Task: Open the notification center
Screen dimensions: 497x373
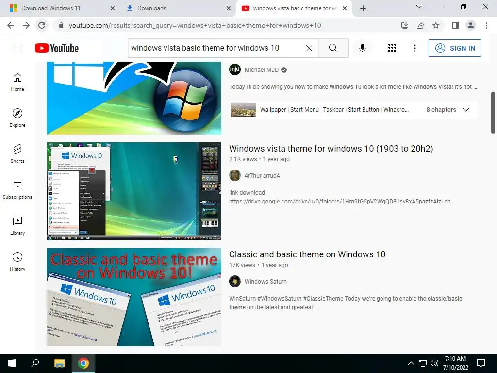Action: click(x=481, y=363)
